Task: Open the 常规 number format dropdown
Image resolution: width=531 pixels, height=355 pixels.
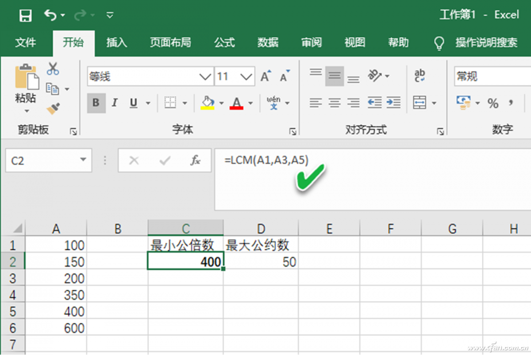Action: tap(493, 77)
